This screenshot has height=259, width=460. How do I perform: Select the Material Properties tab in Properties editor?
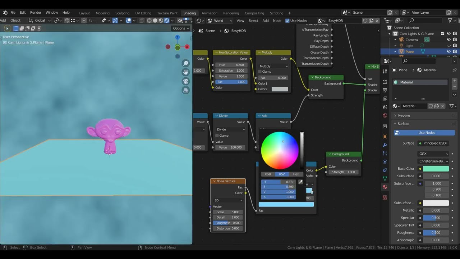coord(385,187)
